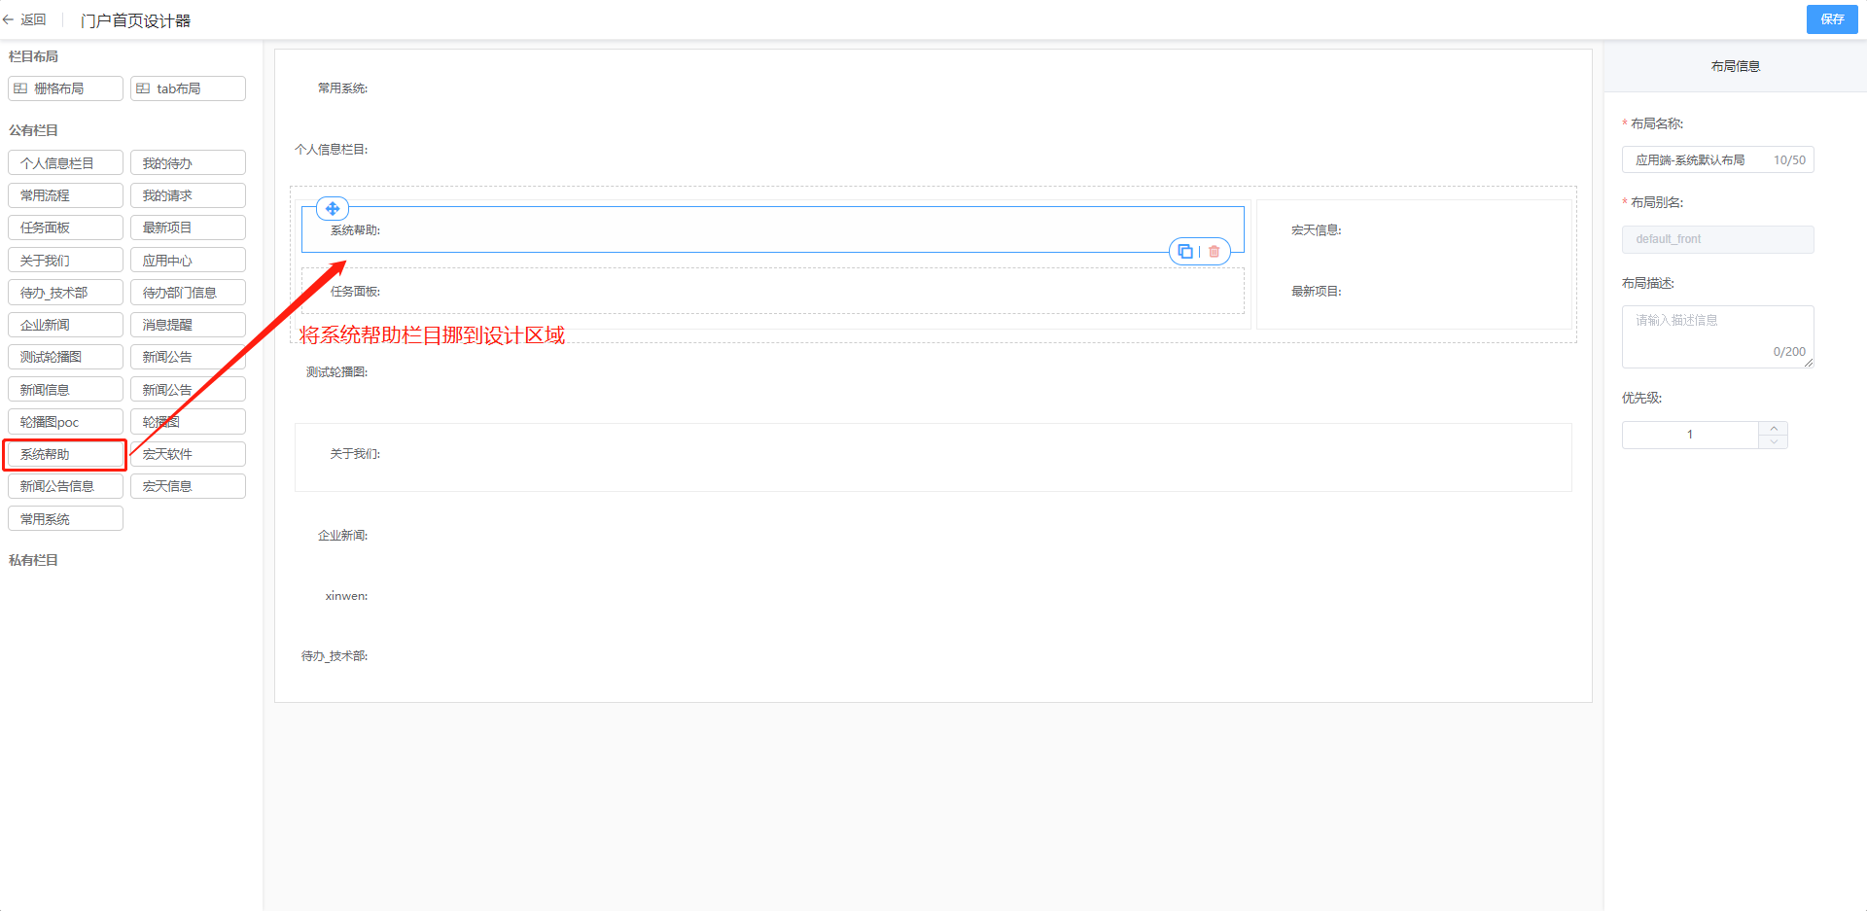1867x911 pixels.
Task: Copy the selected 系统帮助 block
Action: click(x=1185, y=251)
